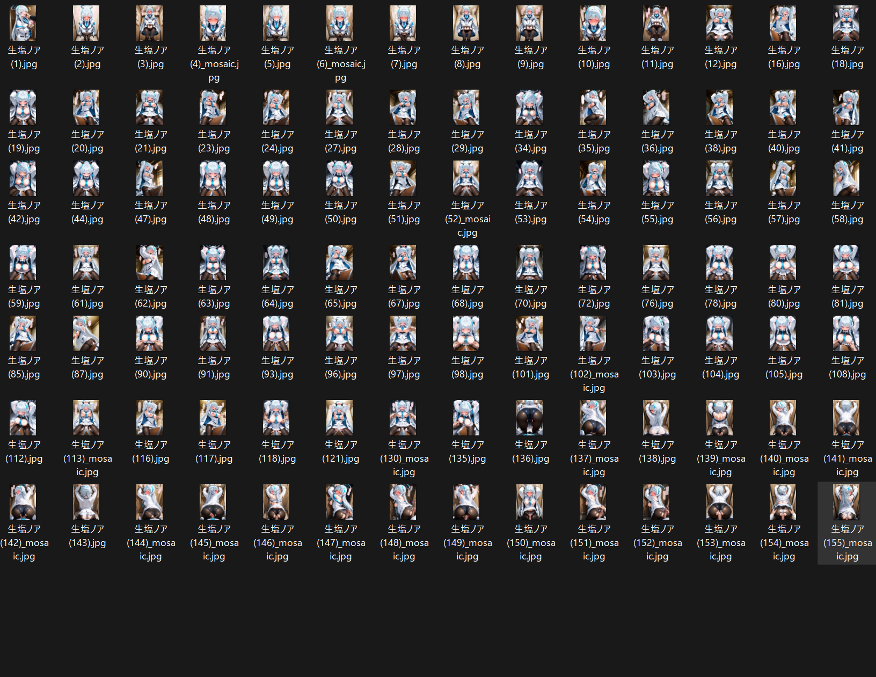The width and height of the screenshot is (876, 677).
Task: Click file name "生塩ノア (3).jpg"
Action: pos(150,57)
